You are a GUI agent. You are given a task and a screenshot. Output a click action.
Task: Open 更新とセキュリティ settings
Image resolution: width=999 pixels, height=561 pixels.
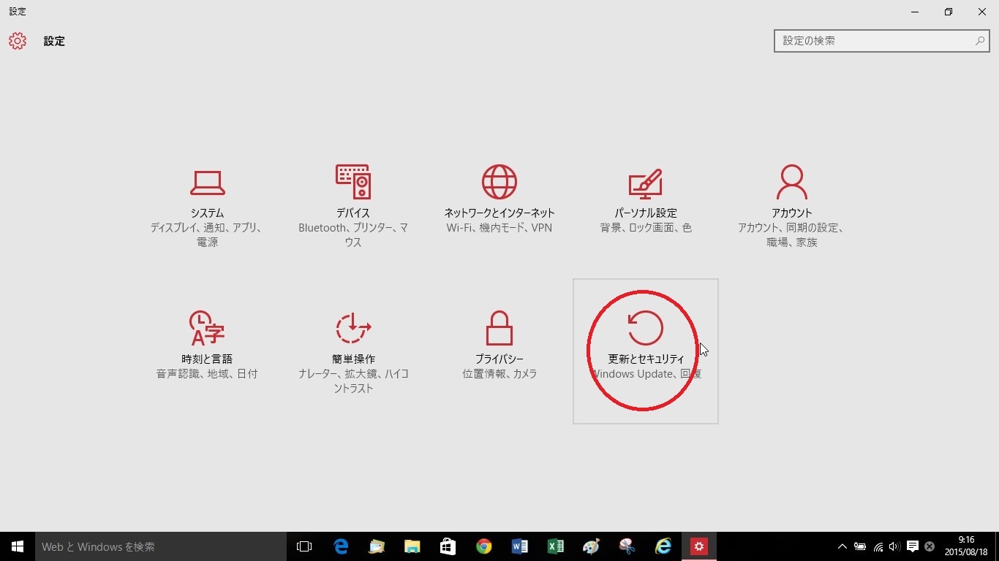(646, 351)
